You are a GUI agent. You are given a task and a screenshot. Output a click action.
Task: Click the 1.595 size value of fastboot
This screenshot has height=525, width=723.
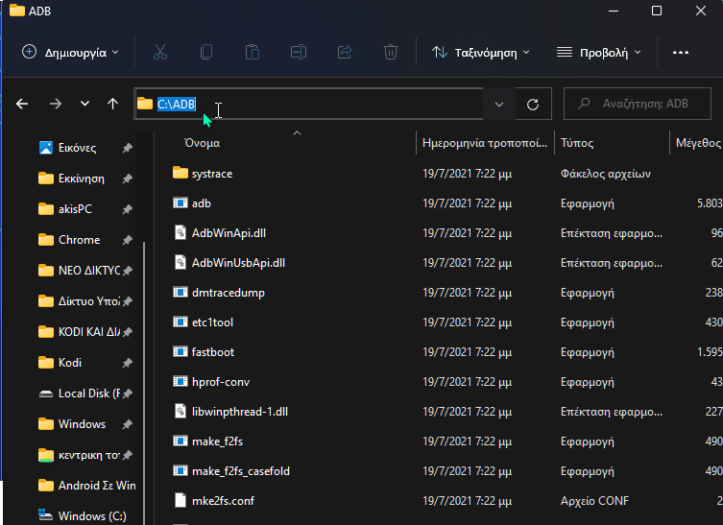[710, 352]
